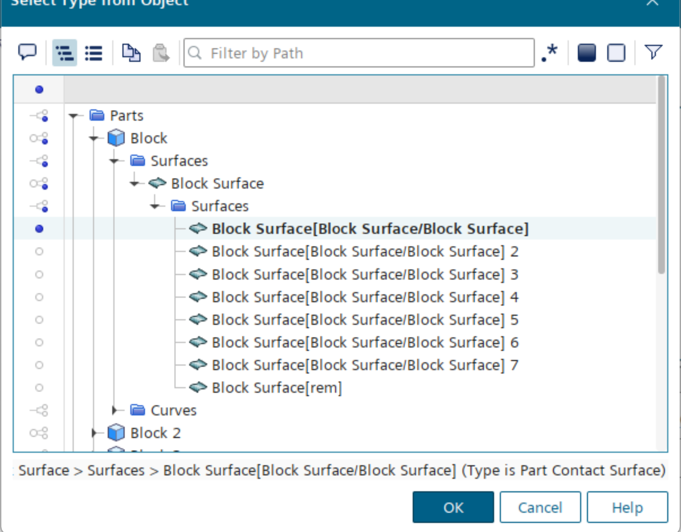The image size is (681, 532).
Task: Switch to flat list view
Action: coord(94,53)
